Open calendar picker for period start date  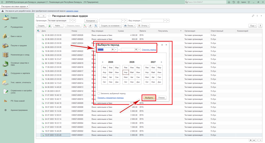coord(113,50)
